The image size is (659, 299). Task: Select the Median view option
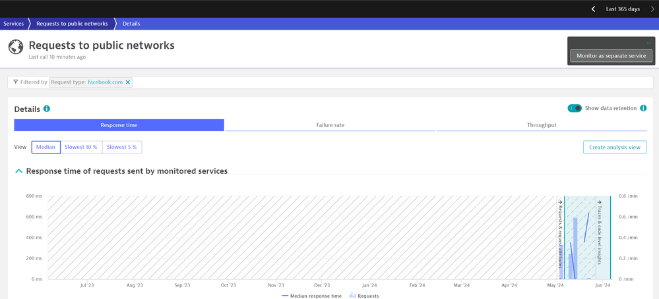(46, 147)
